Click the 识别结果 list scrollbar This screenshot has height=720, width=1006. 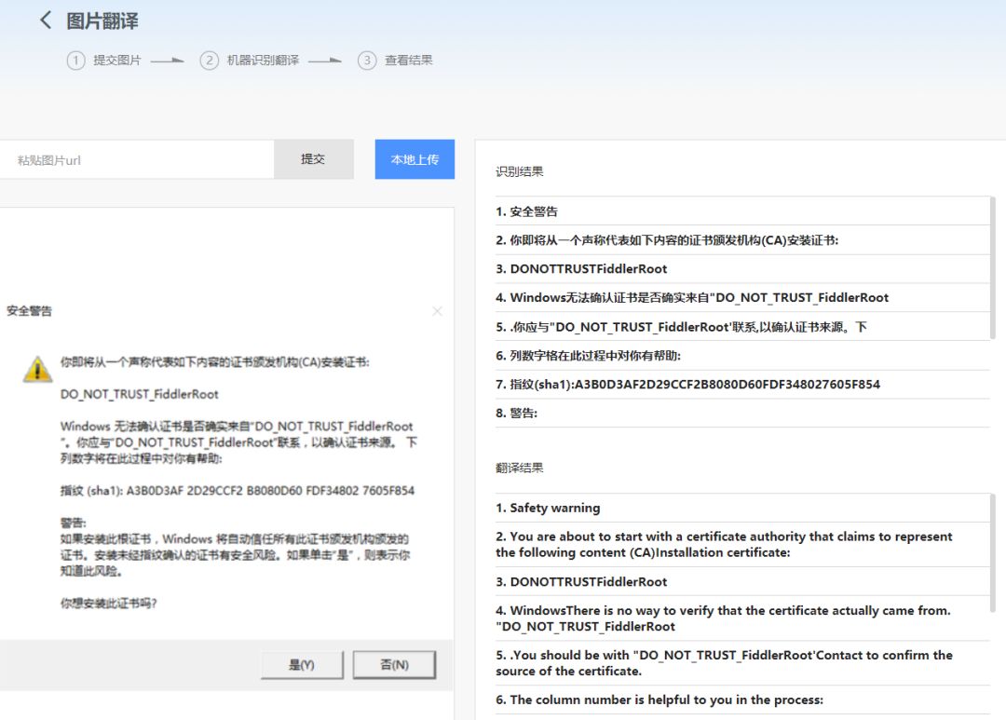(x=993, y=268)
